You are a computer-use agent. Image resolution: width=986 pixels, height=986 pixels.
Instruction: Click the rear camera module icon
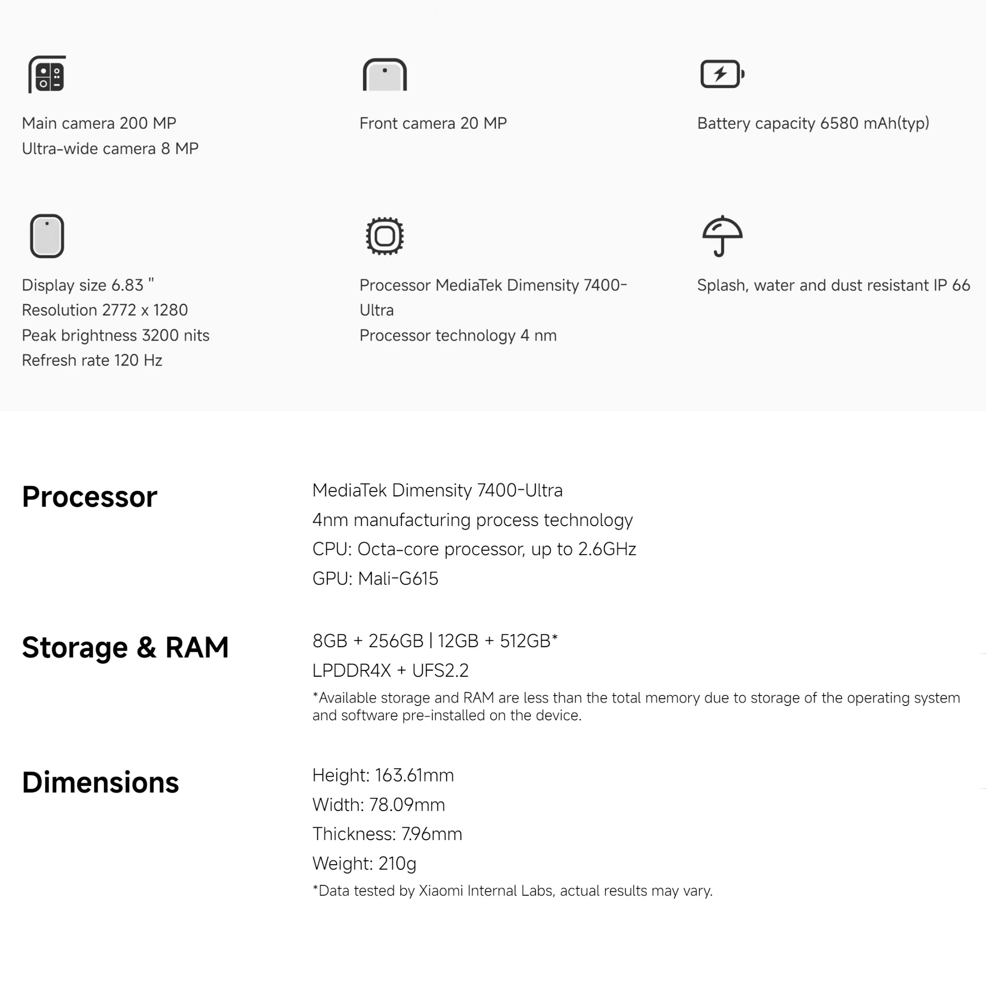click(47, 74)
